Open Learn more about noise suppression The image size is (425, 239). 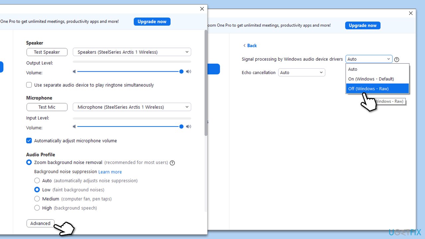tap(110, 172)
